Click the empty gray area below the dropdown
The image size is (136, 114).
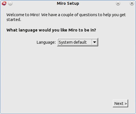[x=68, y=72]
